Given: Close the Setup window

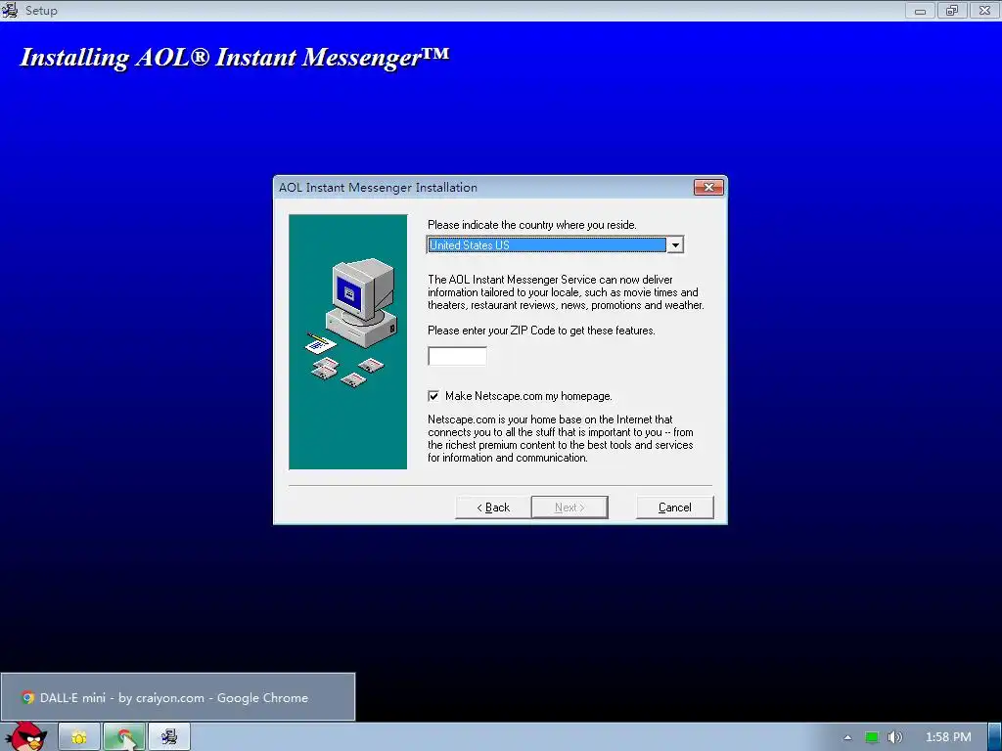Looking at the screenshot, I should pyautogui.click(x=984, y=10).
